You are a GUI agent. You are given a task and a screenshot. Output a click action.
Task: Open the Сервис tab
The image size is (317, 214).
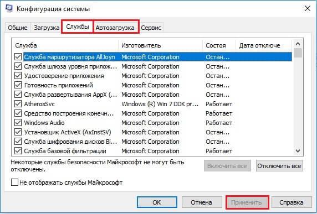click(151, 28)
